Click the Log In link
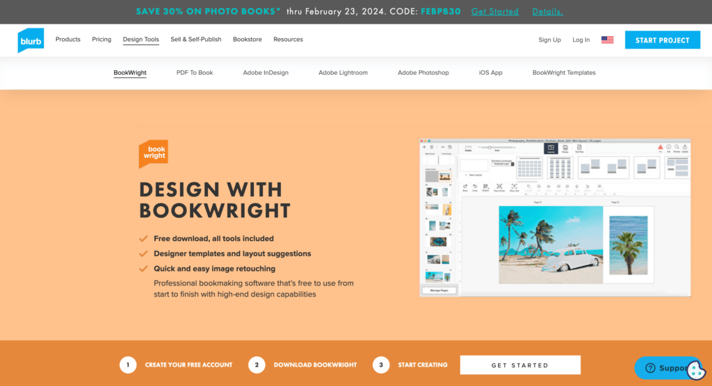 coord(581,40)
